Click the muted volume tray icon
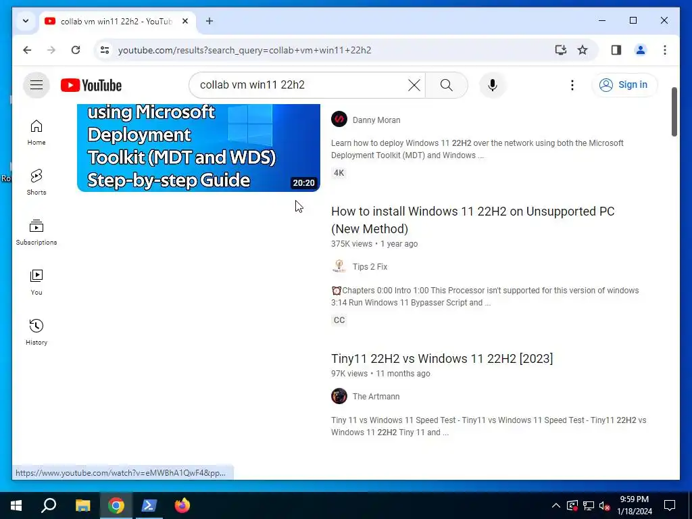The height and width of the screenshot is (519, 692). (604, 505)
